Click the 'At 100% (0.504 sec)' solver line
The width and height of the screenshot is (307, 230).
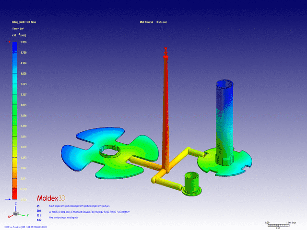point(89,212)
